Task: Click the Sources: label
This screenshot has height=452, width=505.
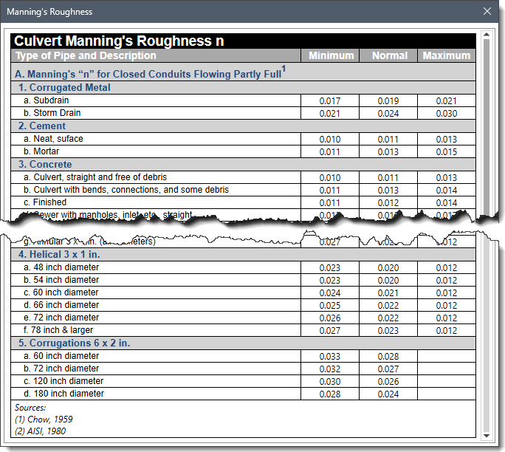Action: click(x=30, y=408)
